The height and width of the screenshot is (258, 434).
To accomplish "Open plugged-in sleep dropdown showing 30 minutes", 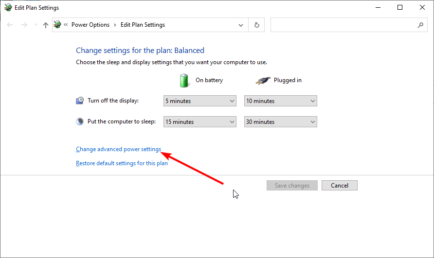I will 280,121.
